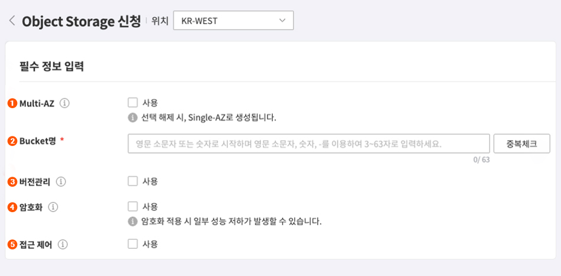Enable the 접근 제어 사용 checkbox
The height and width of the screenshot is (276, 561).
[133, 243]
